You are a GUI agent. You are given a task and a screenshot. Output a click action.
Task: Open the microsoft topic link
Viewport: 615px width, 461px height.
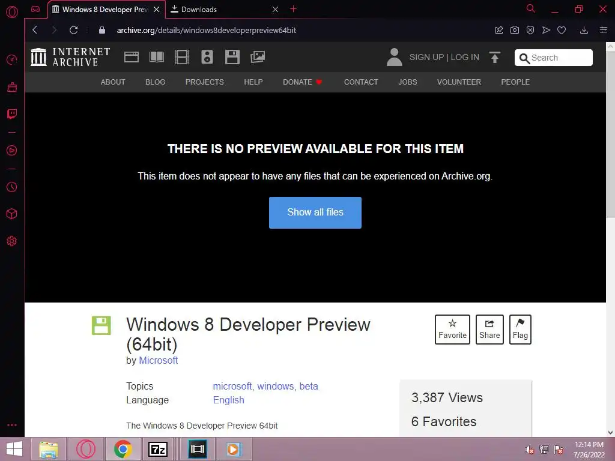234,386
